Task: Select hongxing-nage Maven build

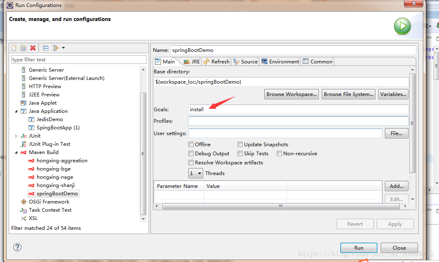Action: pyautogui.click(x=55, y=177)
